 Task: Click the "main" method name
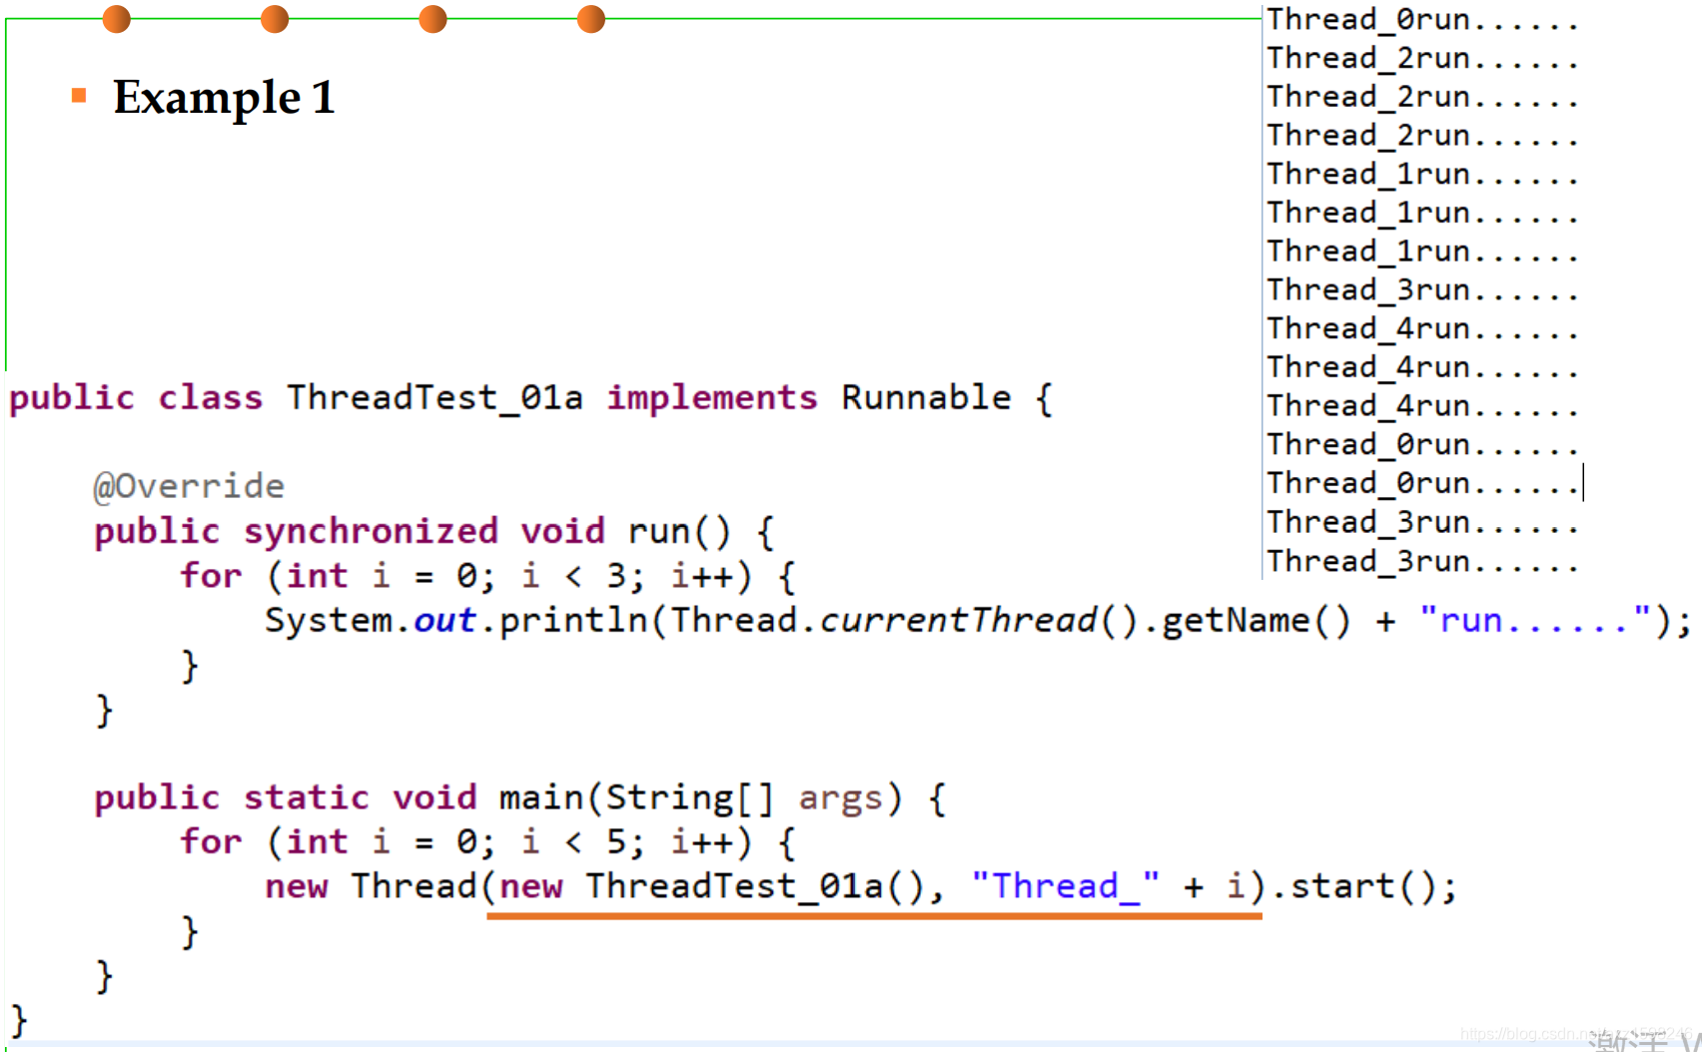tap(541, 797)
